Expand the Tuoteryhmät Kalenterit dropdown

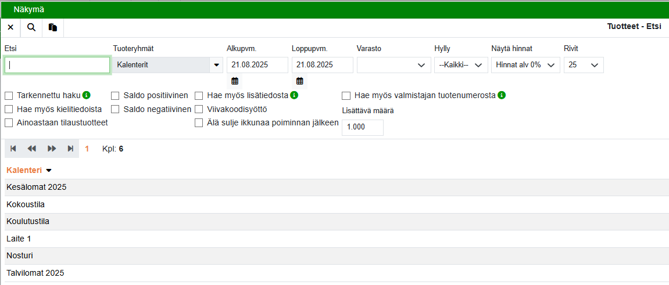click(x=217, y=65)
